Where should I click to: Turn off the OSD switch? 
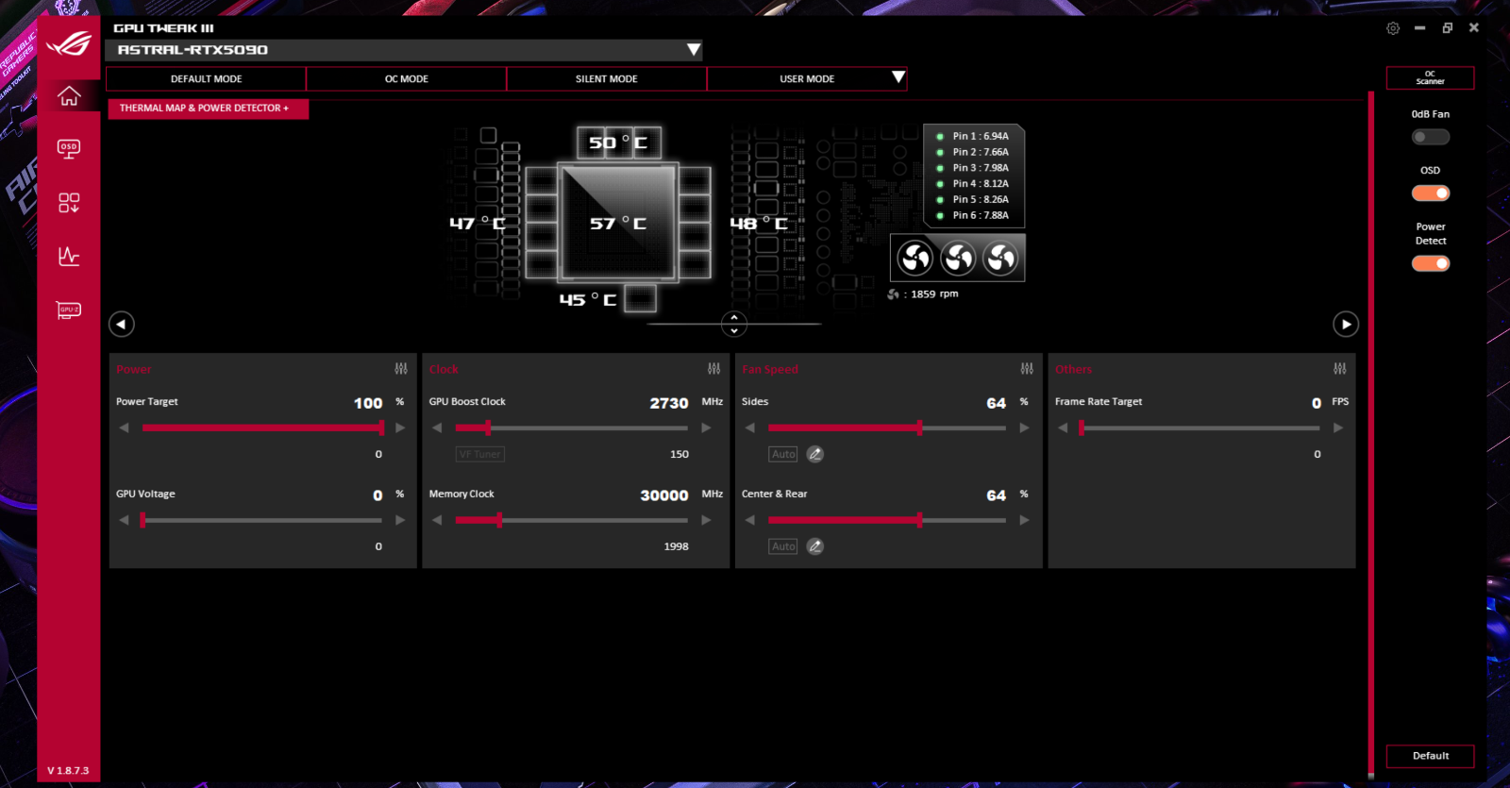point(1431,193)
